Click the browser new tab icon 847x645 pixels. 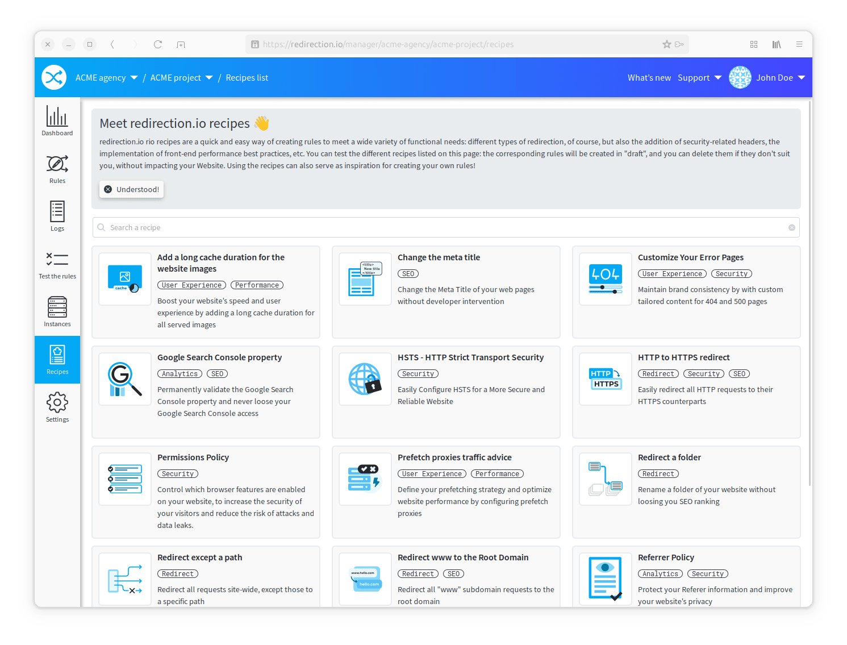point(181,44)
